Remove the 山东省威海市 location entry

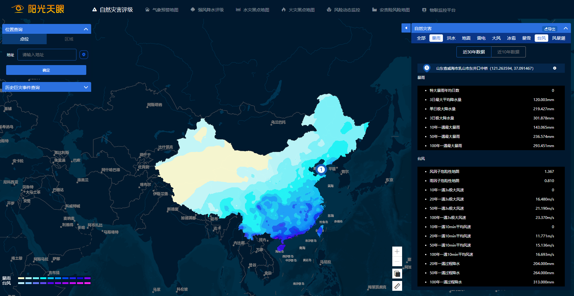[x=555, y=68]
